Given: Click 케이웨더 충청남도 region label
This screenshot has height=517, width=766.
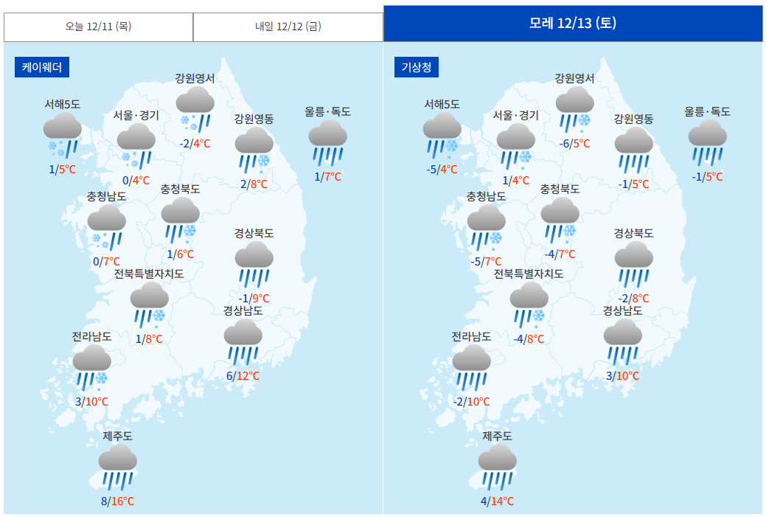Looking at the screenshot, I should pos(106,196).
